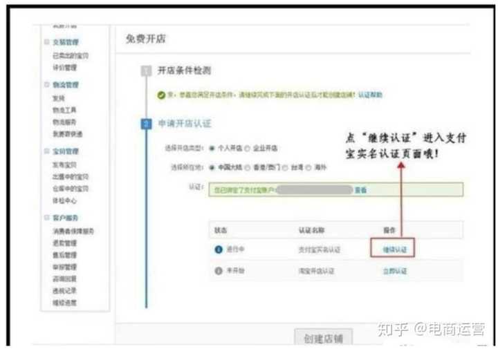Collapse the 宝贝管理 sidebar section
This screenshot has width=498, height=349.
(x=47, y=151)
